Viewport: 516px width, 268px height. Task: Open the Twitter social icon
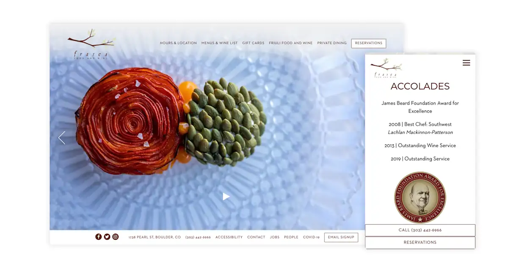[x=107, y=237]
